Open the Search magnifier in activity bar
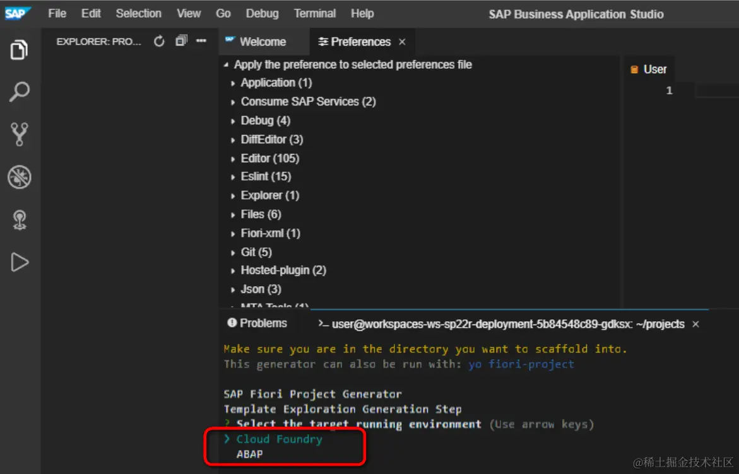Screen dimensions: 739x474 pos(20,92)
